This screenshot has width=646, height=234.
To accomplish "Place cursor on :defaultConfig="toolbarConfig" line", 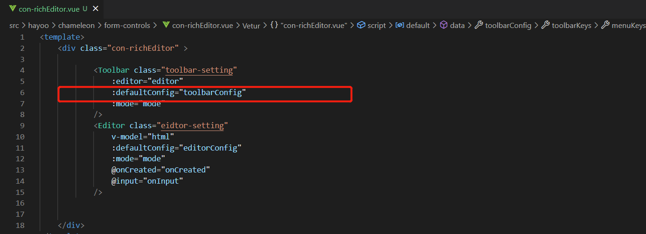I will [179, 92].
